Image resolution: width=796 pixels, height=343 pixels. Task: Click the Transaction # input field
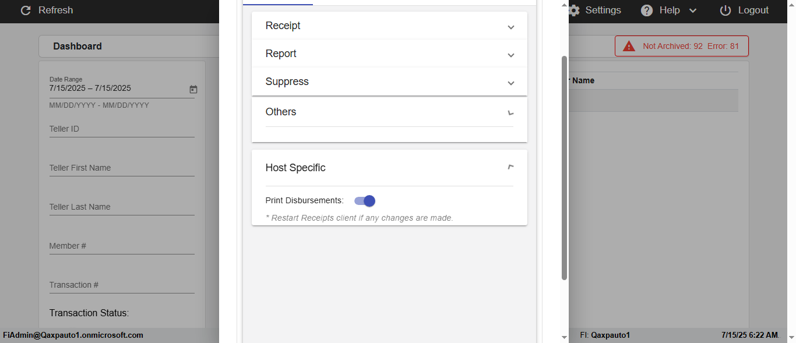pyautogui.click(x=122, y=285)
